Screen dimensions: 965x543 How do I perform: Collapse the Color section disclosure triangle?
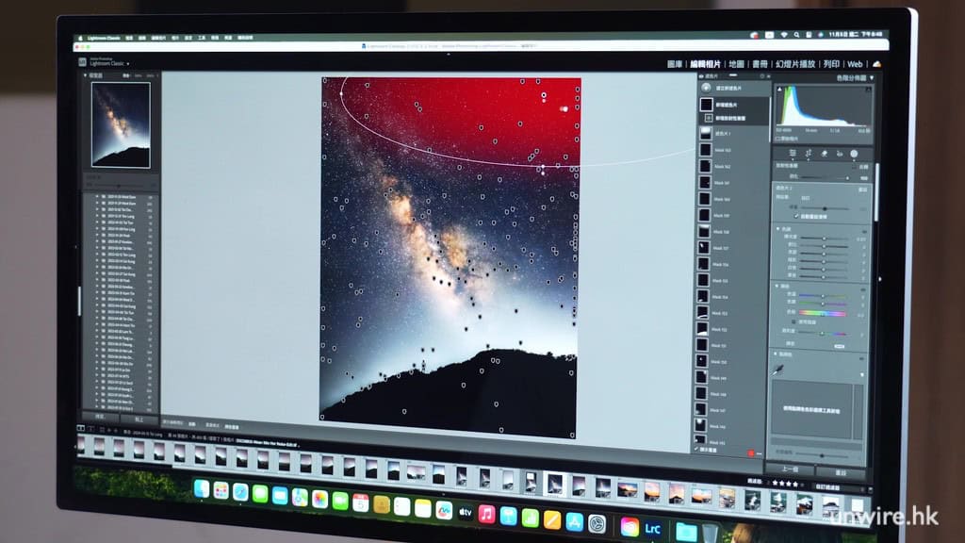[776, 286]
